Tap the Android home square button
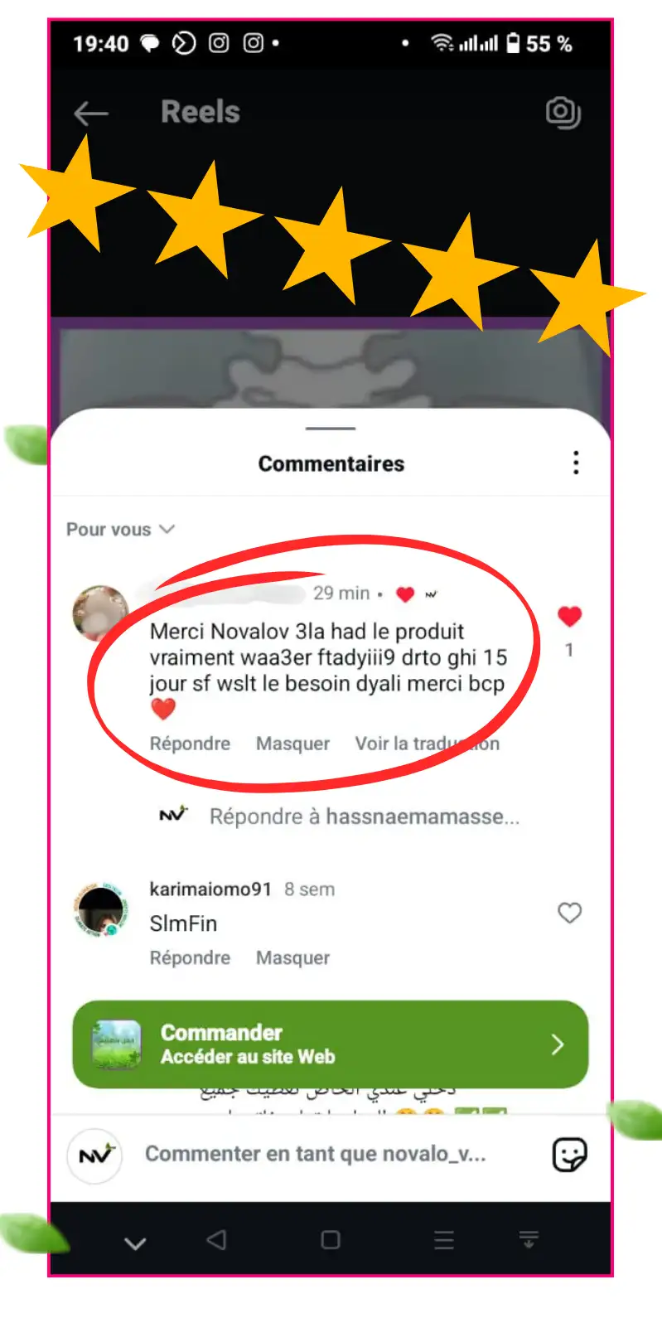This screenshot has width=662, height=1318. tap(331, 1240)
